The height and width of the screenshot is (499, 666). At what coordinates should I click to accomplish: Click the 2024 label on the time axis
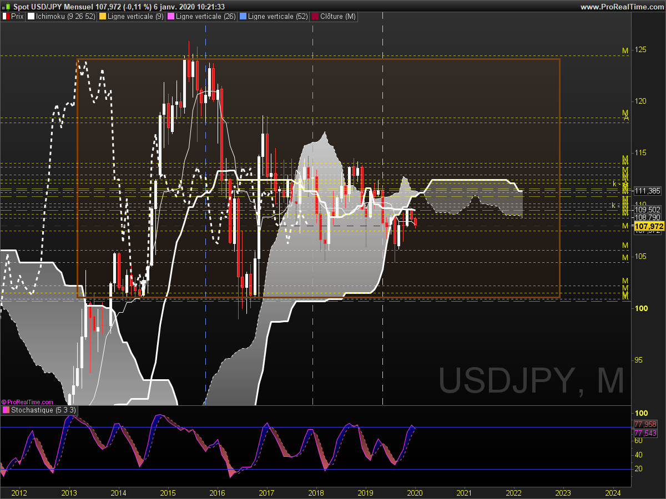point(613,492)
